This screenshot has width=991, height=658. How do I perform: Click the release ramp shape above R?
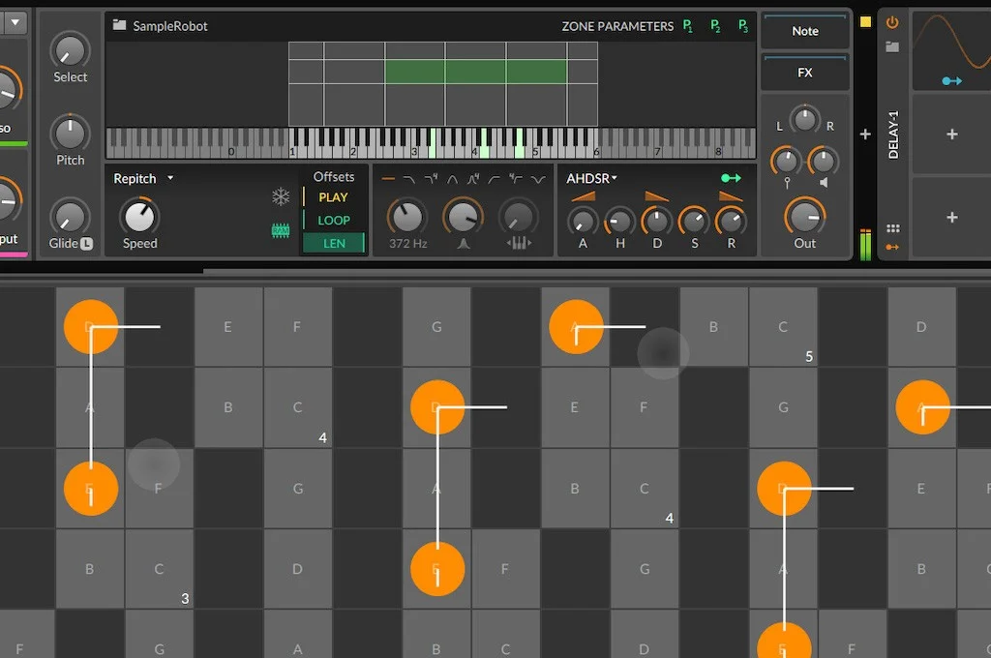(731, 196)
